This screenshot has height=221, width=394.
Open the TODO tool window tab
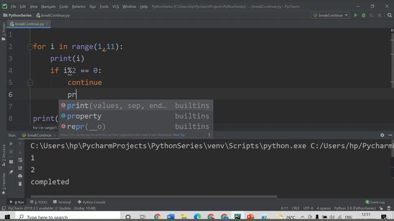38,202
